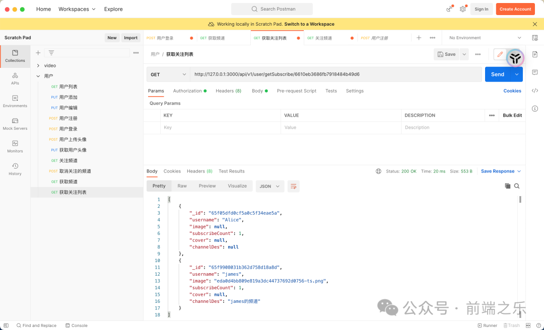Open the environment quick look icon

point(535,38)
